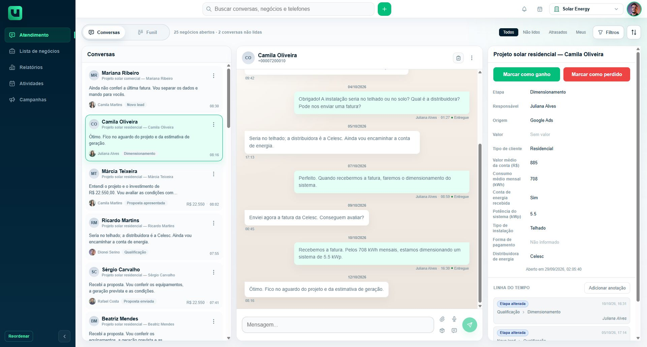This screenshot has height=347, width=647.
Task: Open Campanhas in the sidebar
Action: click(38, 100)
